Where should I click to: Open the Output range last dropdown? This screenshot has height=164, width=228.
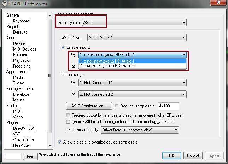[x=133, y=94]
